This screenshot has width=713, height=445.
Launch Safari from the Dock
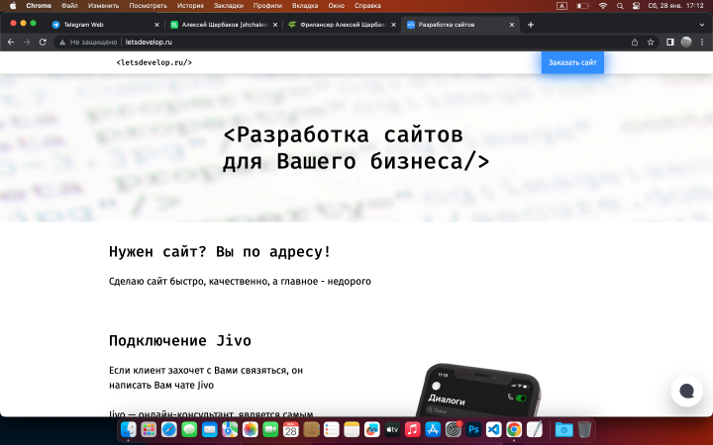point(168,429)
